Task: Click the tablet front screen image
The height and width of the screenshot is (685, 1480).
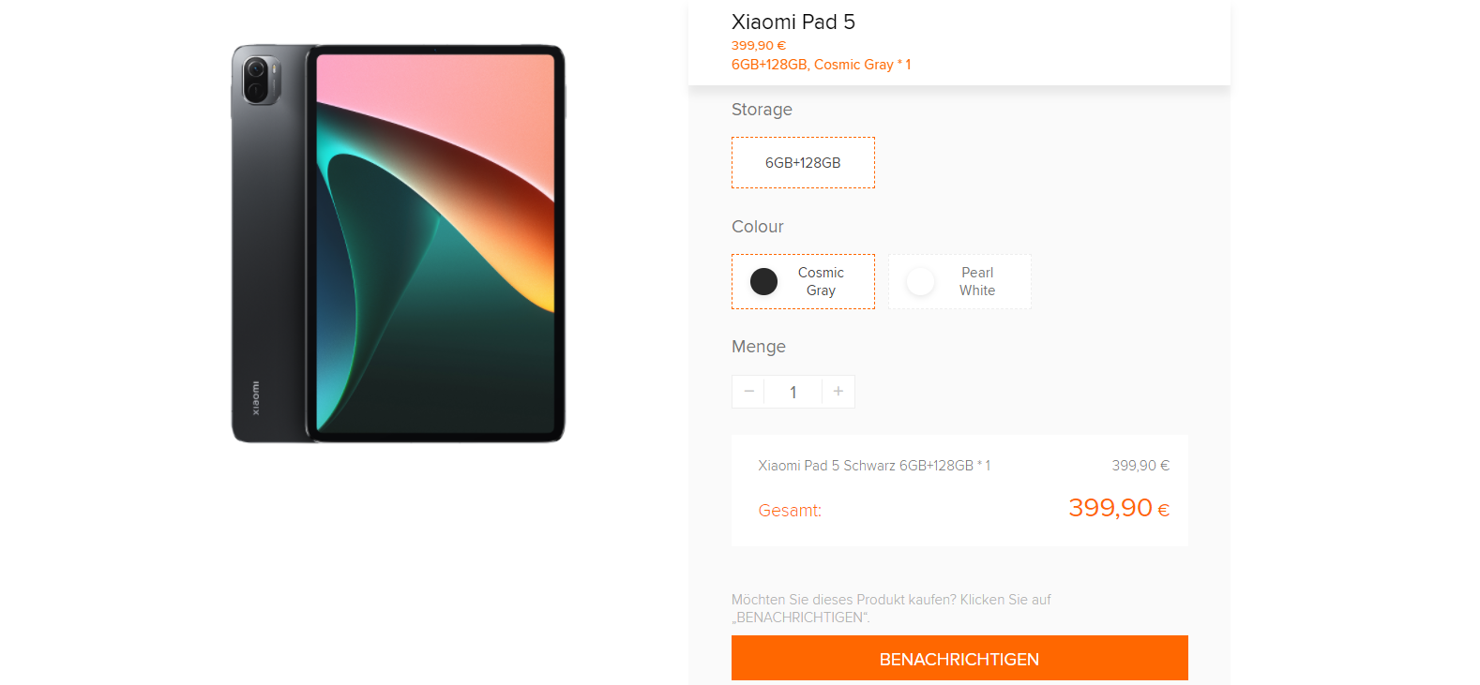Action: click(x=436, y=244)
